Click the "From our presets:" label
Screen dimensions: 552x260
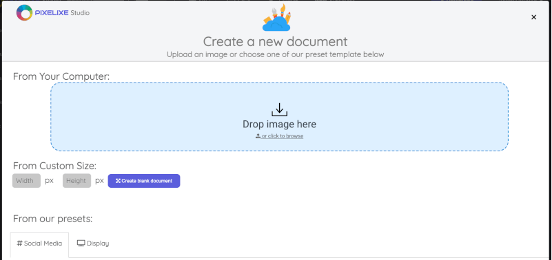[x=52, y=219]
